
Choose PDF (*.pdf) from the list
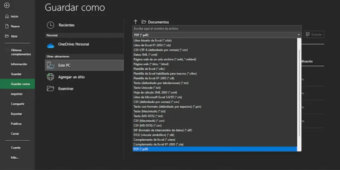141,149
